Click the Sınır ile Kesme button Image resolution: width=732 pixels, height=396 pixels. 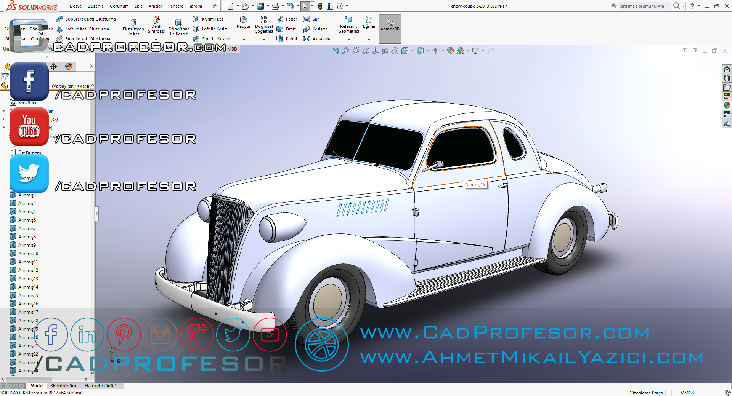211,39
